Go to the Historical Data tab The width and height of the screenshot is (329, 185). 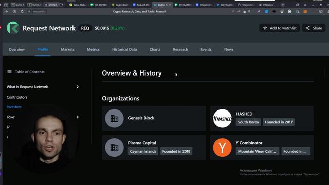coord(124,49)
